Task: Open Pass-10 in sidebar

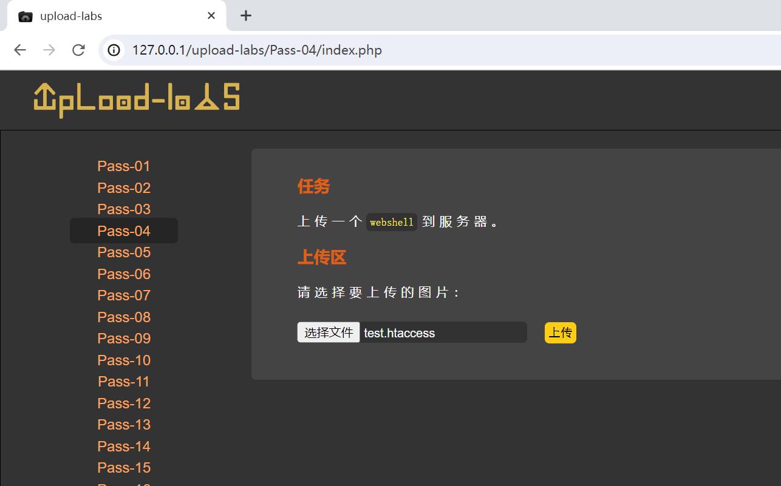Action: coord(124,360)
